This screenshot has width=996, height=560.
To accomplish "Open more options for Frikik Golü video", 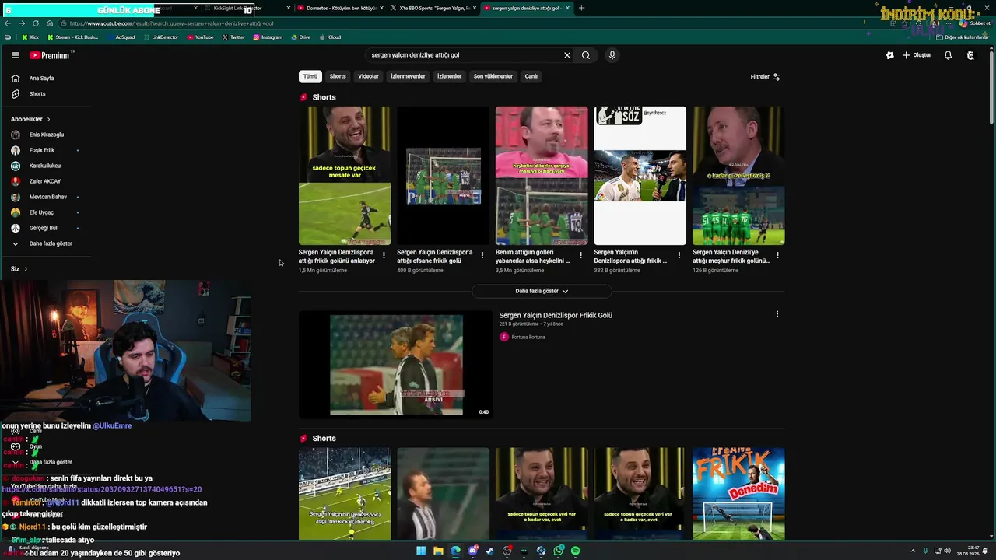I will pos(777,315).
